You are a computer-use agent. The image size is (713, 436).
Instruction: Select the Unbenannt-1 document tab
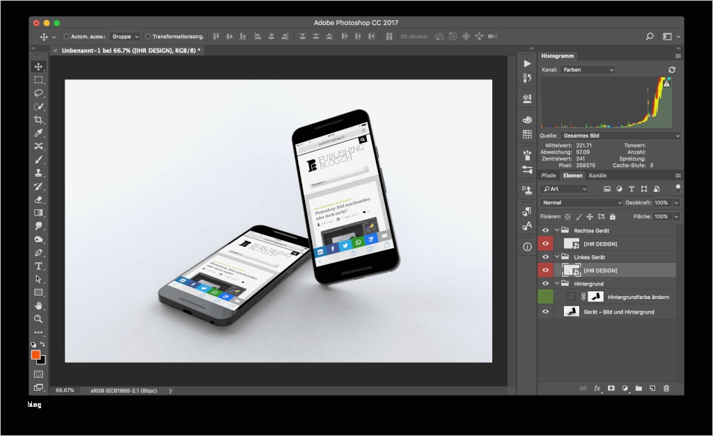point(130,50)
